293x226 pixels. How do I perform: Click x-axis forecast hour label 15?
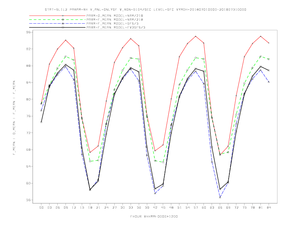(82, 208)
